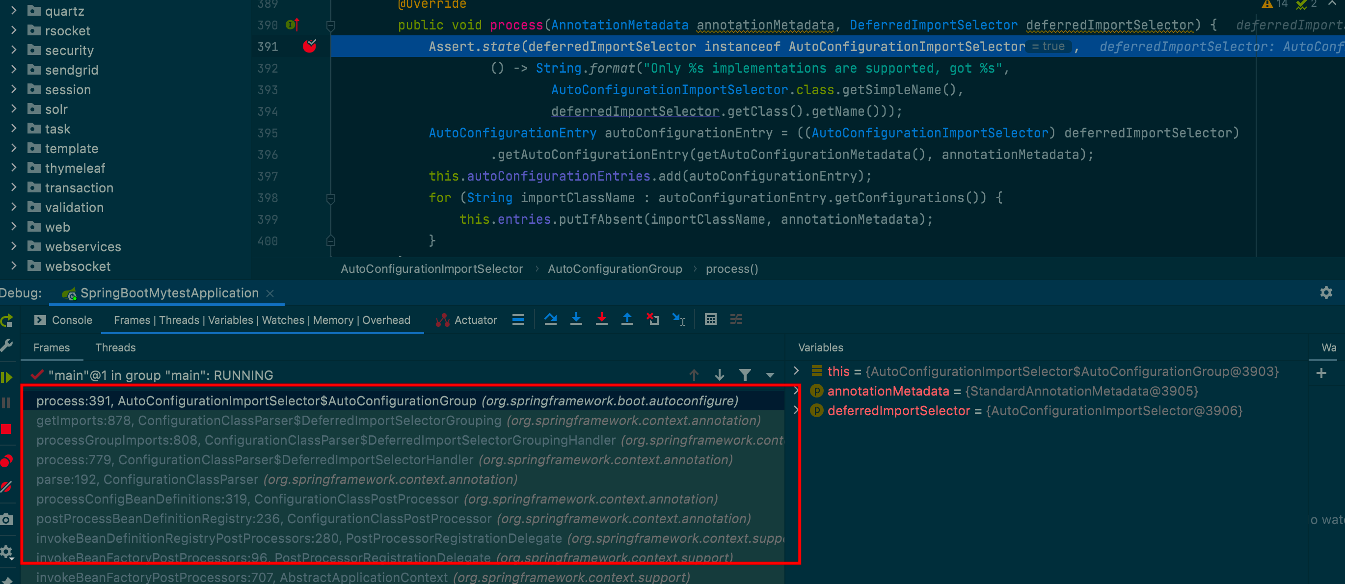Open the thread selector dropdown arrow
Screen dimensions: 1345x584
tap(770, 375)
